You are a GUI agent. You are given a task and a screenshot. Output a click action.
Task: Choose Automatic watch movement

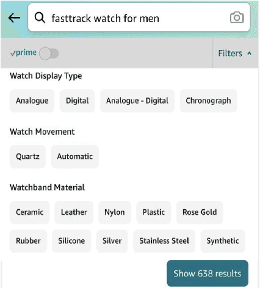[75, 157]
